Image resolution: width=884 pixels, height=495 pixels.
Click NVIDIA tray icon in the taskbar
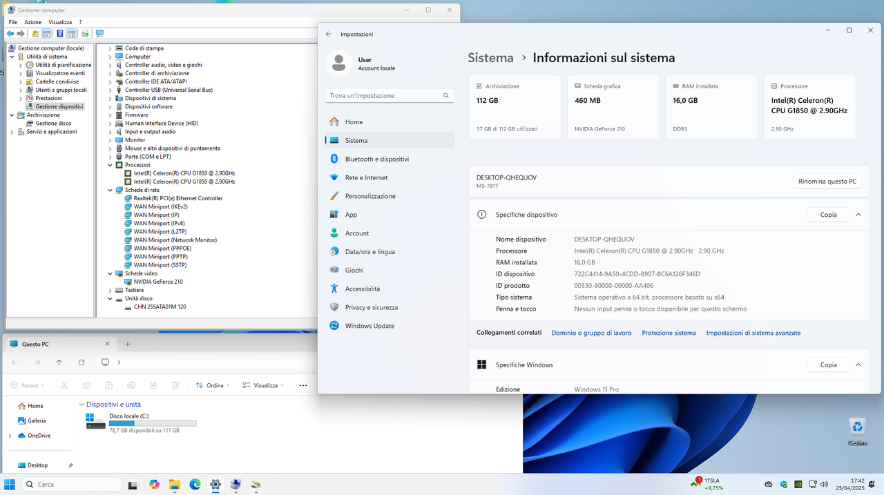tap(798, 485)
